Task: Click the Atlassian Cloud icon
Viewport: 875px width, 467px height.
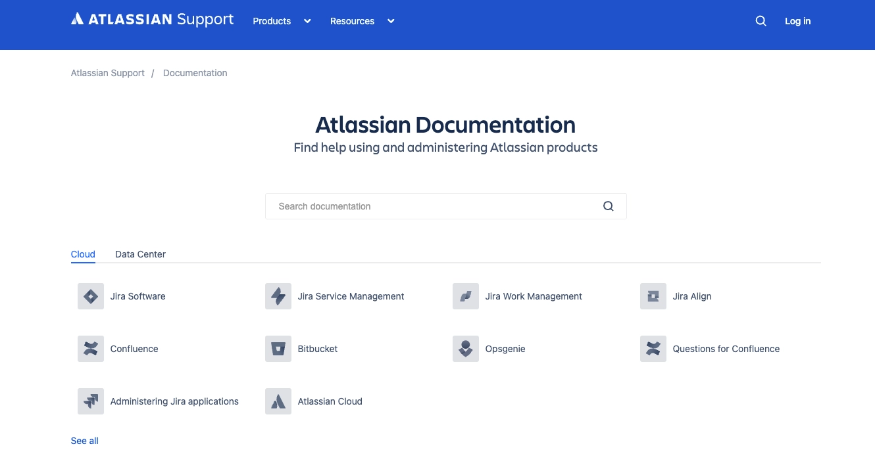Action: (278, 401)
